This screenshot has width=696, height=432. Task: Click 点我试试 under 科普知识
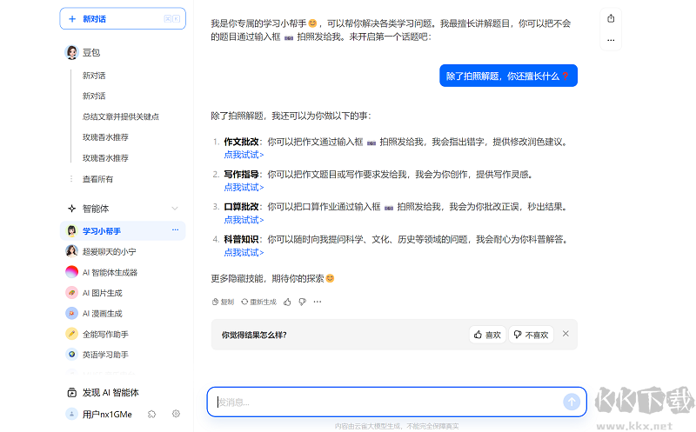[244, 252]
